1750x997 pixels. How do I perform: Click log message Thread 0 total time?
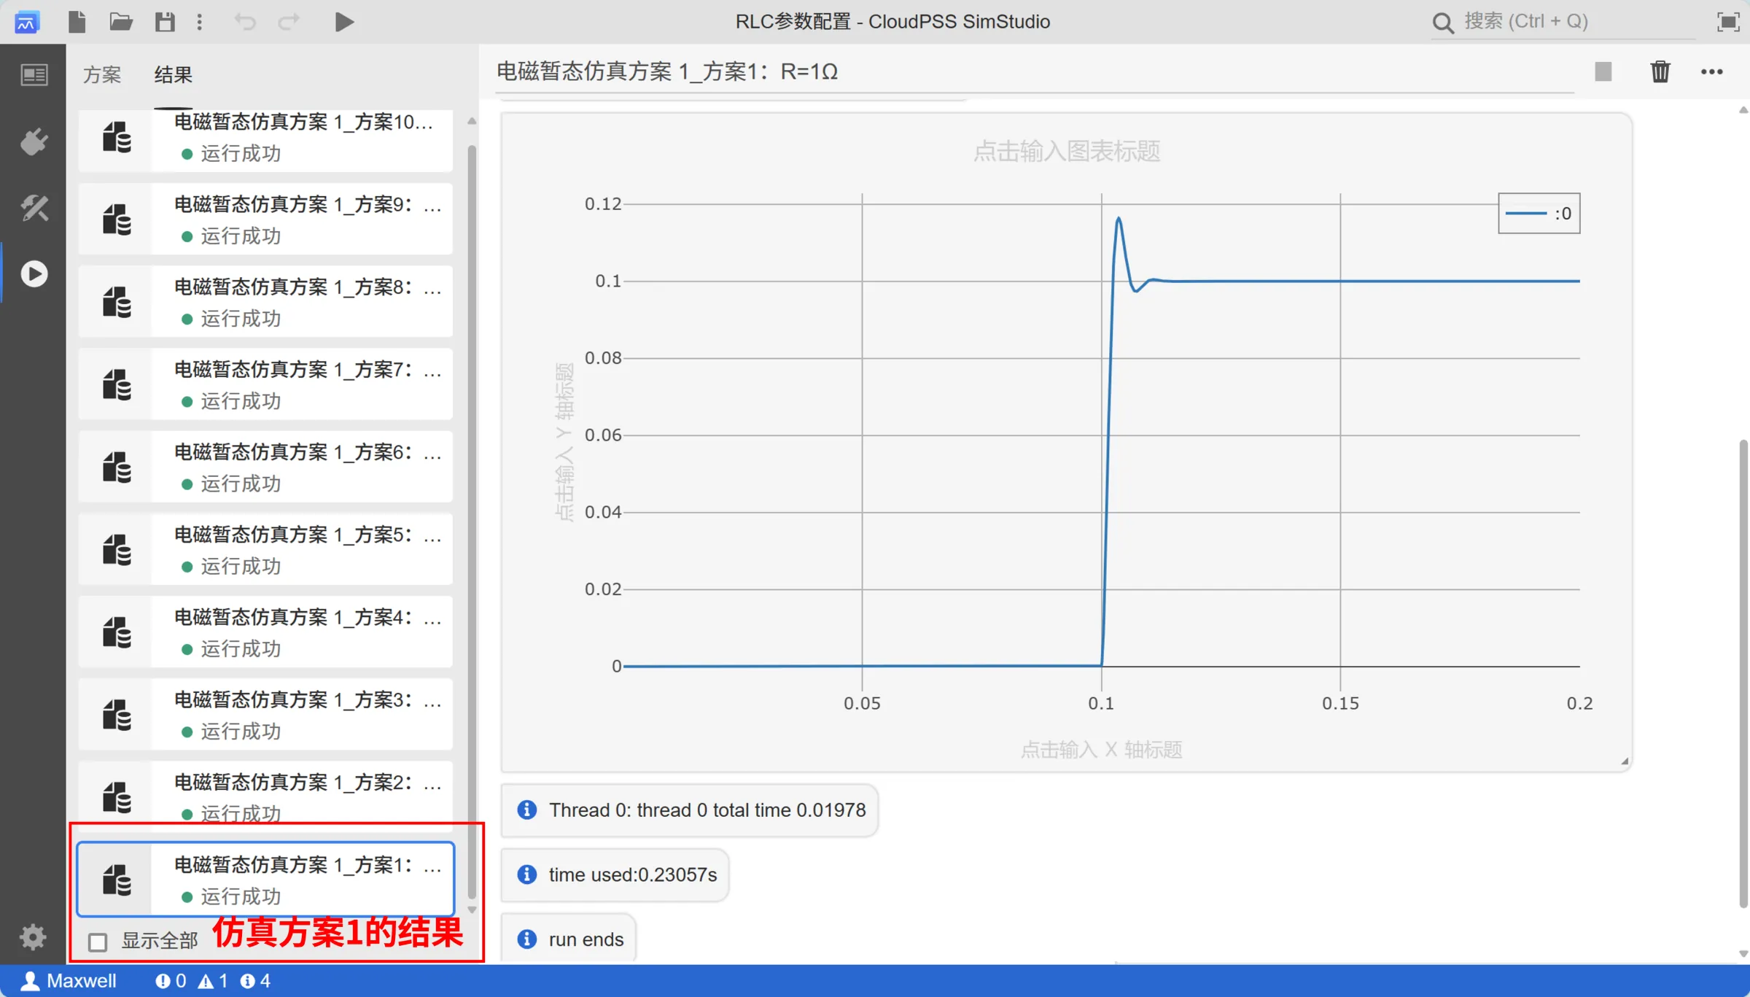click(x=690, y=810)
